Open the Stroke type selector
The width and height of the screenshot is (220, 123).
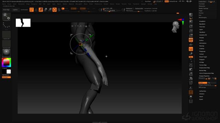coord(7,26)
